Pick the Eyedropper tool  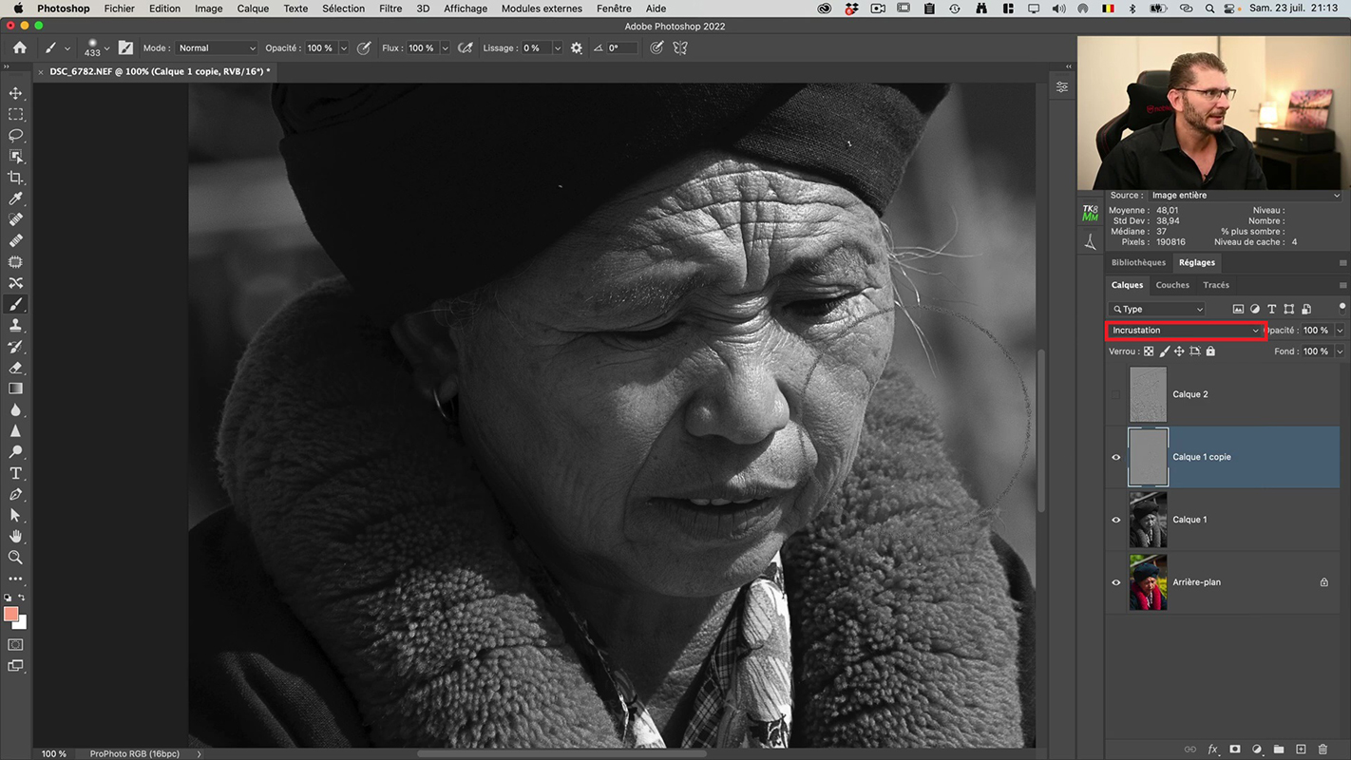point(15,199)
